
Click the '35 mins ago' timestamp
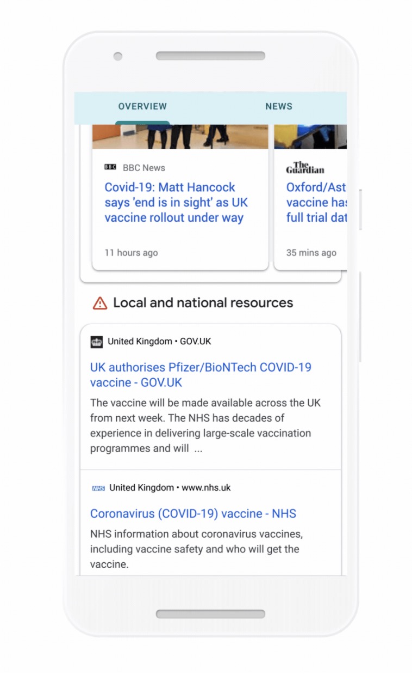(x=311, y=253)
